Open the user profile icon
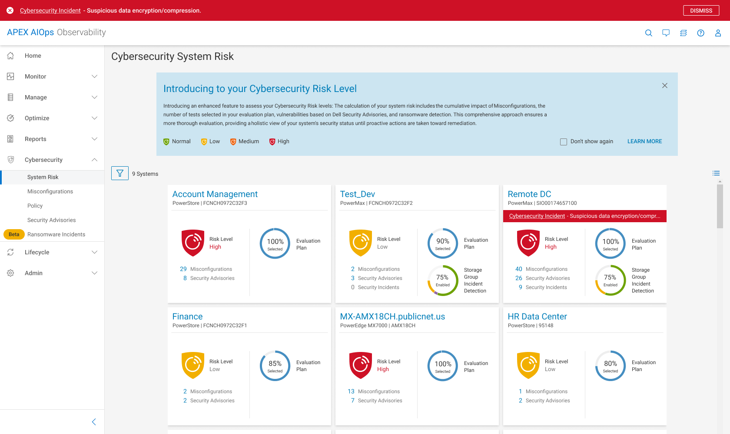This screenshot has width=730, height=434. tap(718, 33)
